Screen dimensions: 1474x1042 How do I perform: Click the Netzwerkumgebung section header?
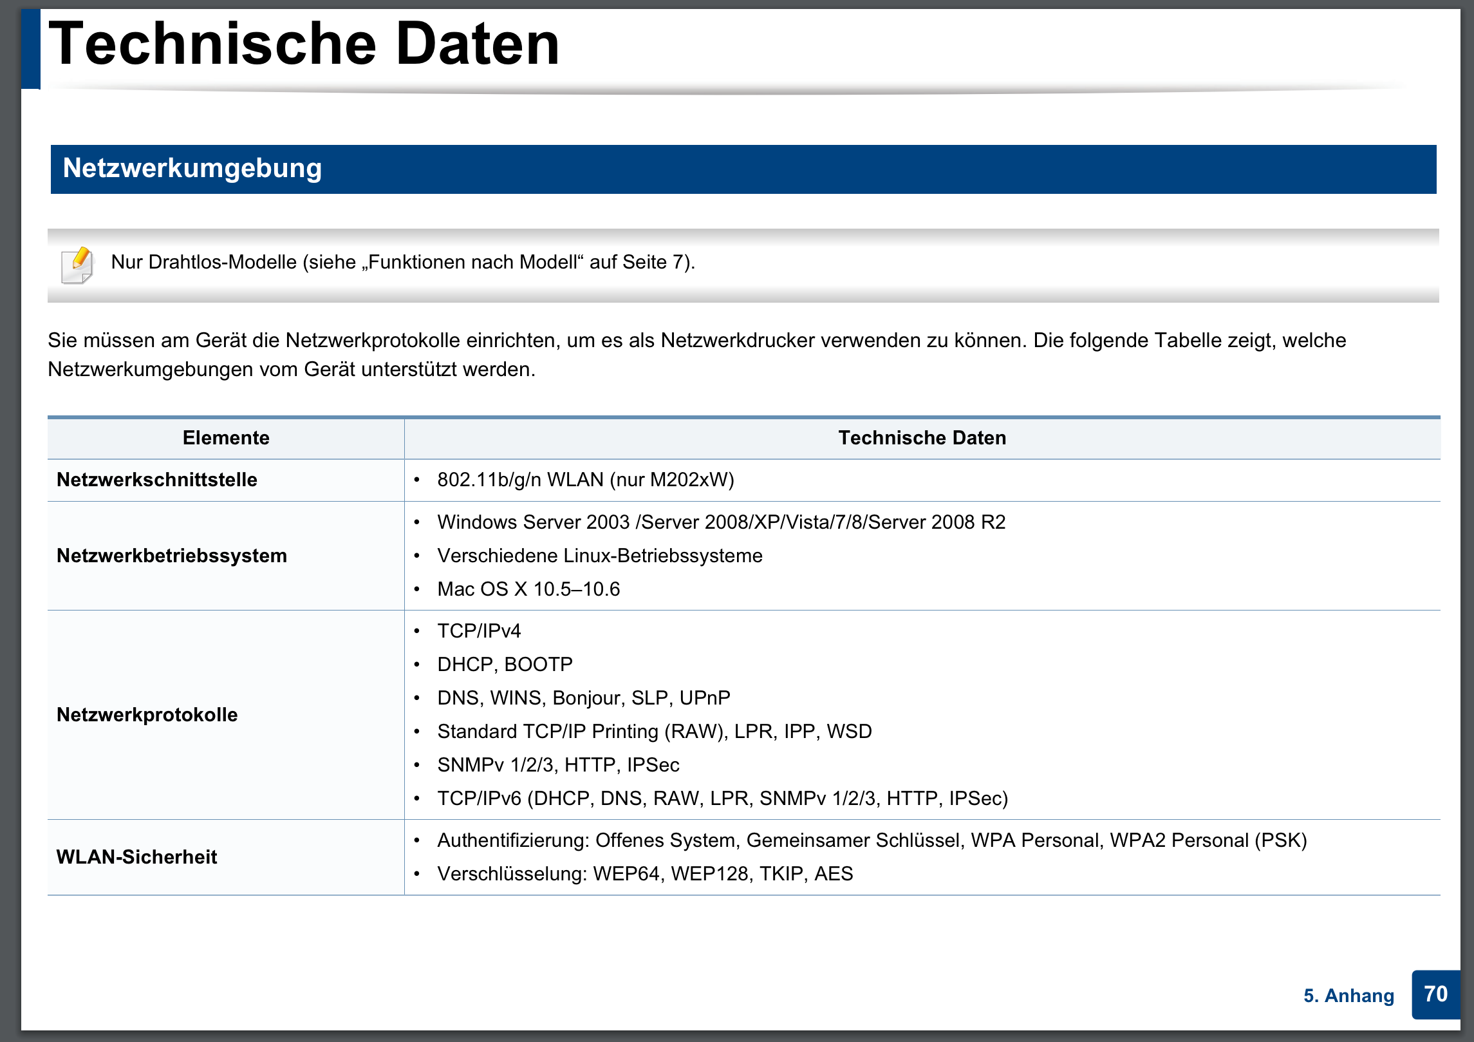(x=192, y=169)
